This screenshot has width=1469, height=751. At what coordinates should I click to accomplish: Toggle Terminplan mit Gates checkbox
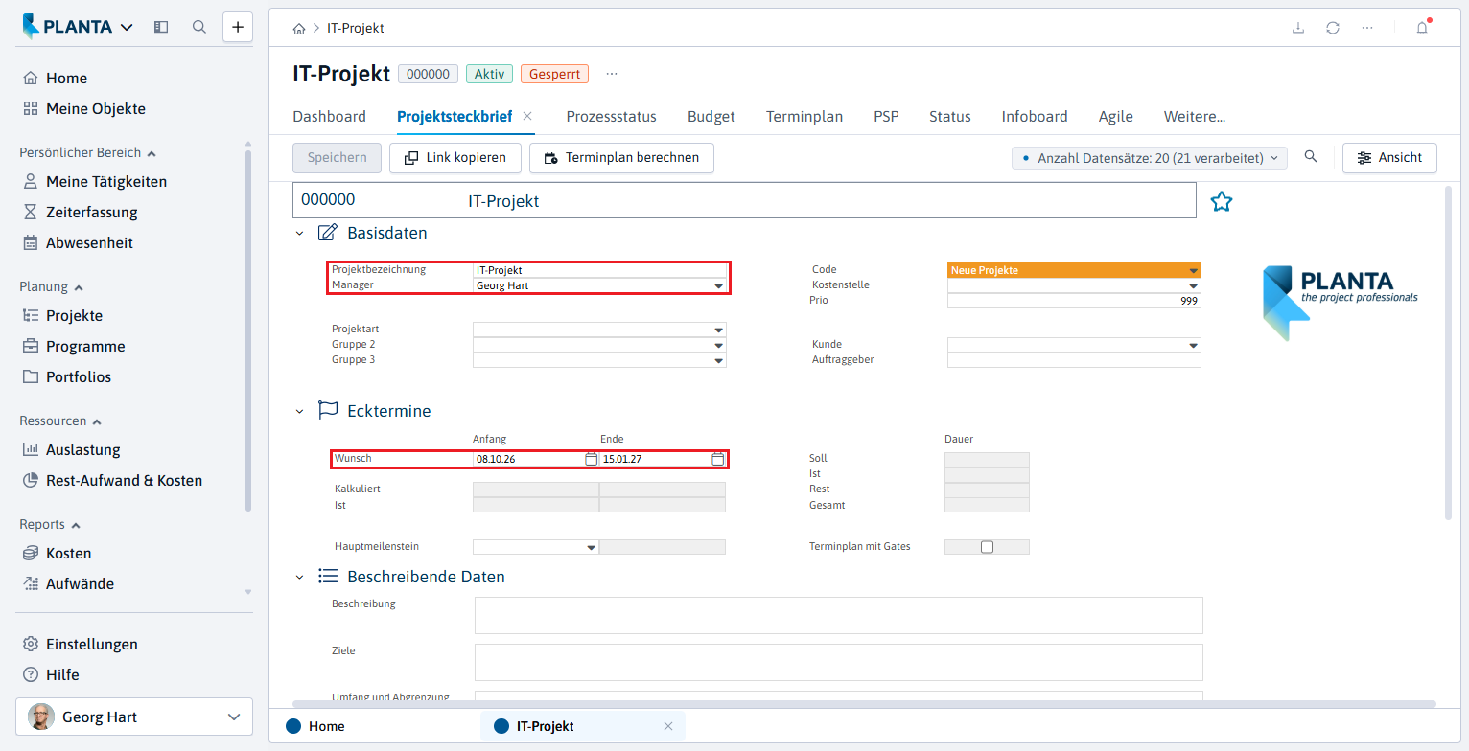click(987, 547)
